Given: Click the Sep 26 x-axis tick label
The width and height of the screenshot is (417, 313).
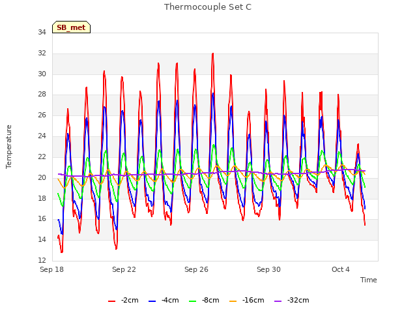Looking at the screenshot, I should coord(196,269).
